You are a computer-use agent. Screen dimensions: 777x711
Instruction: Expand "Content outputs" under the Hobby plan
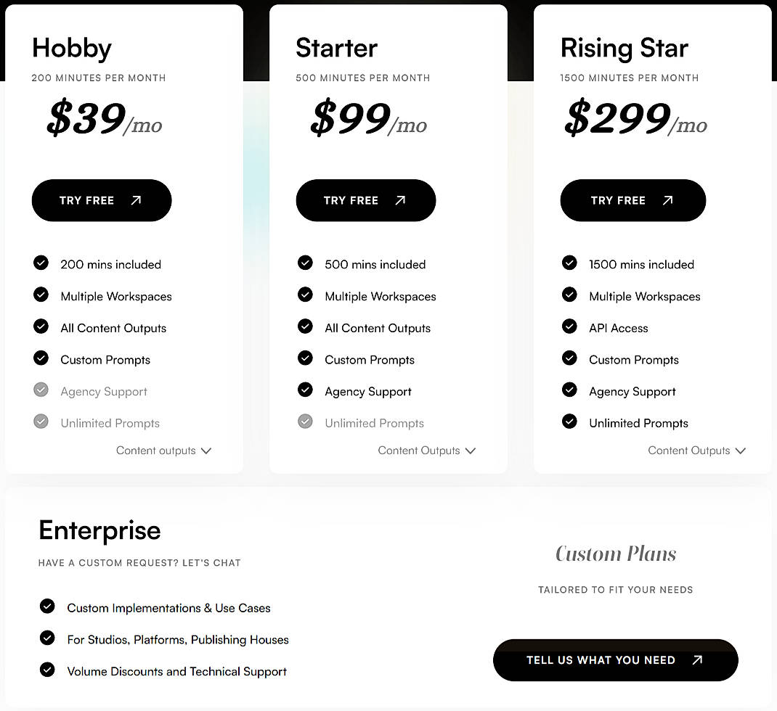coord(163,451)
